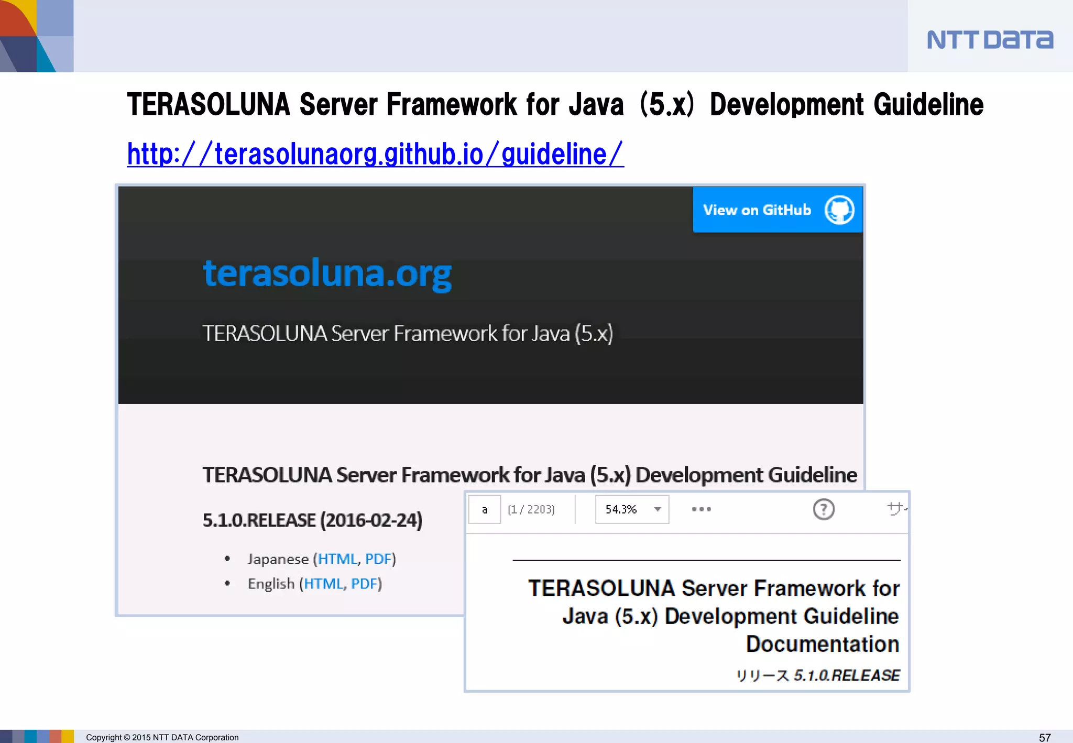This screenshot has height=743, width=1073.
Task: Click the NTT DATA logo
Action: (x=990, y=40)
